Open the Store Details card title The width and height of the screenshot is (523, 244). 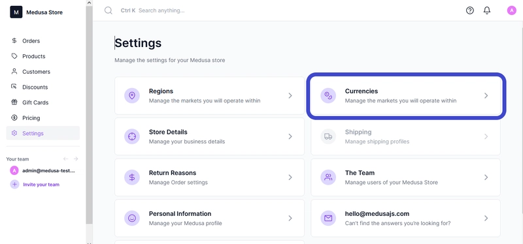[168, 132]
